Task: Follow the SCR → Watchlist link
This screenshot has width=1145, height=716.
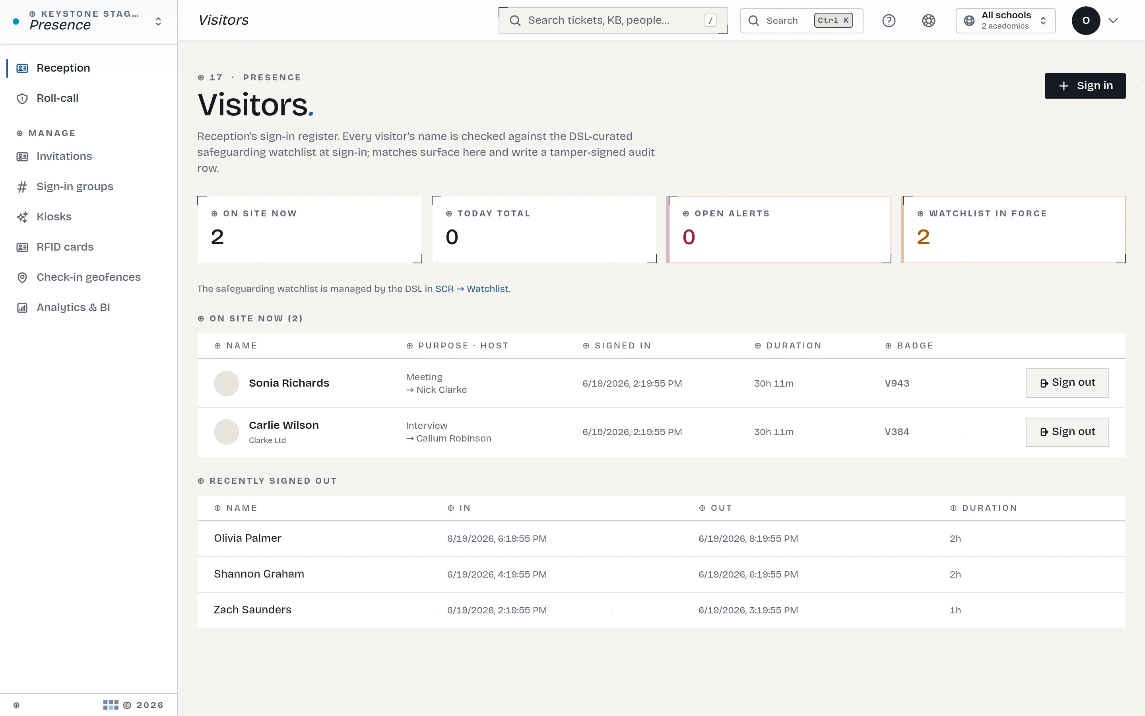Action: click(x=472, y=289)
